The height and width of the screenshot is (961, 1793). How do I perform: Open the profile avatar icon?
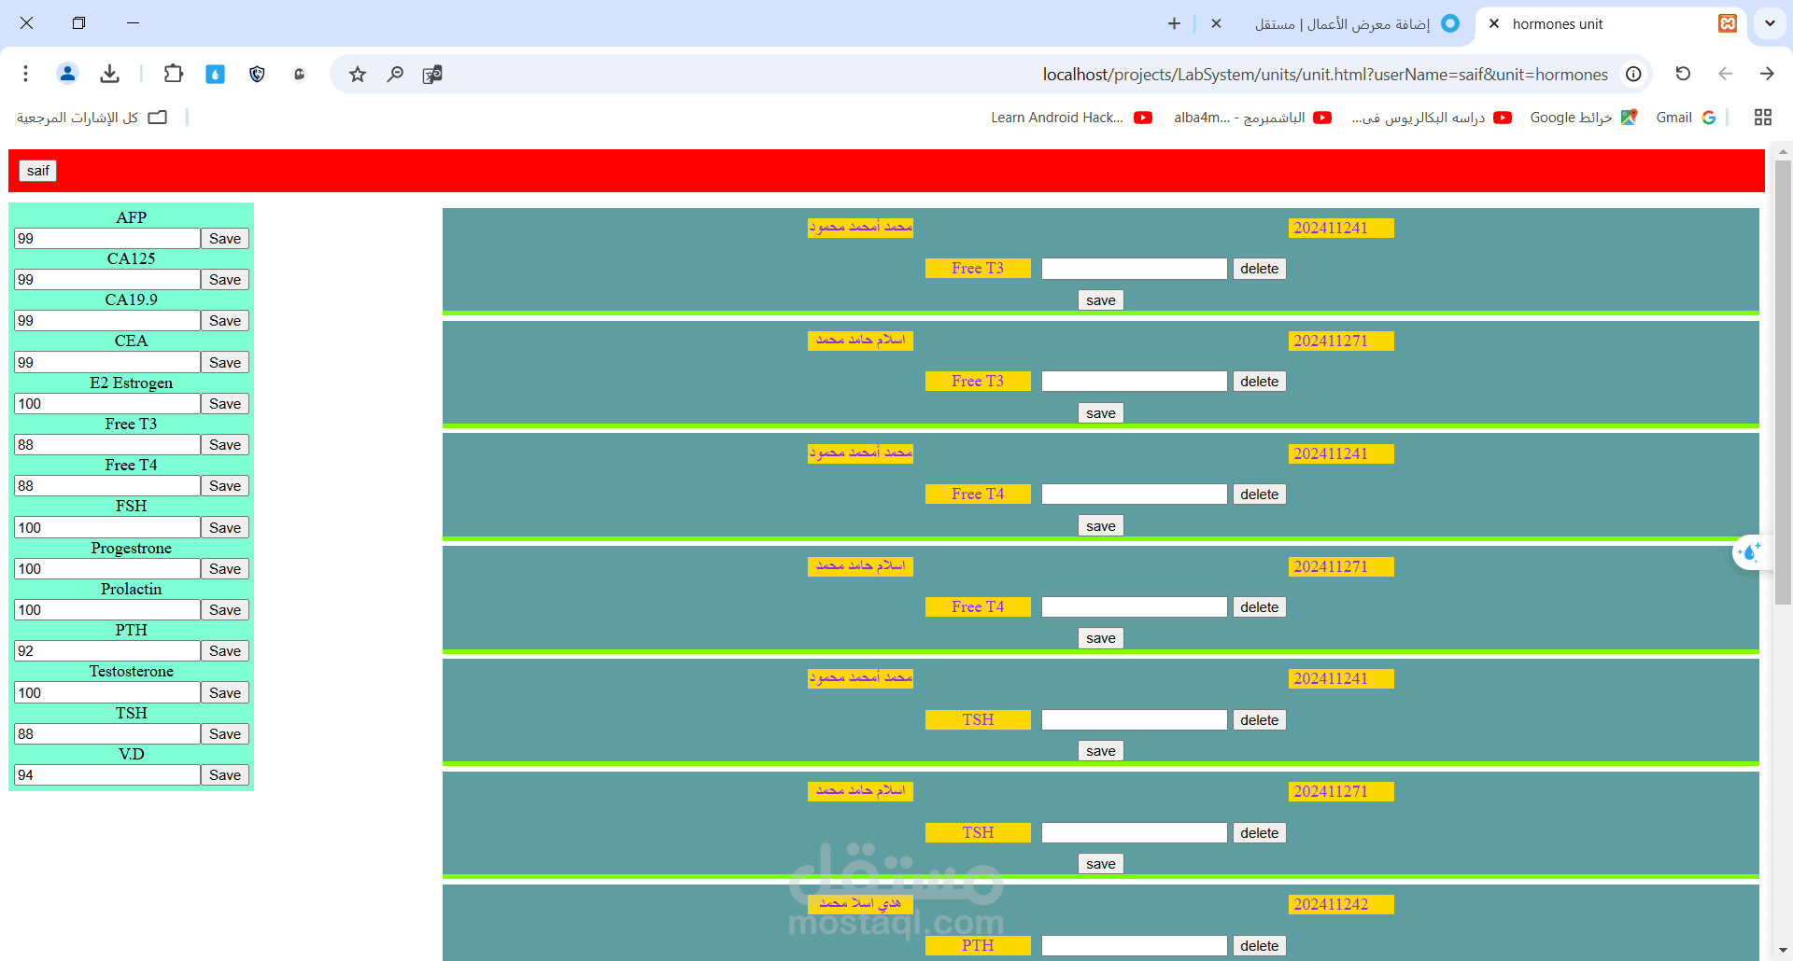pyautogui.click(x=67, y=74)
